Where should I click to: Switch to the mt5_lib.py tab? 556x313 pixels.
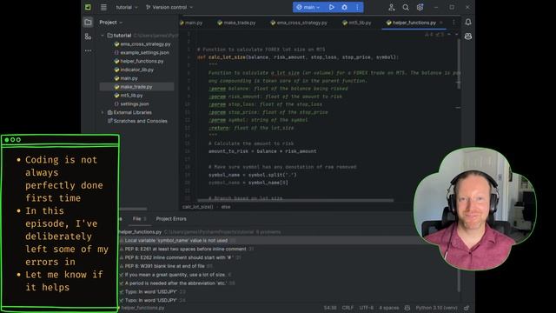(357, 23)
